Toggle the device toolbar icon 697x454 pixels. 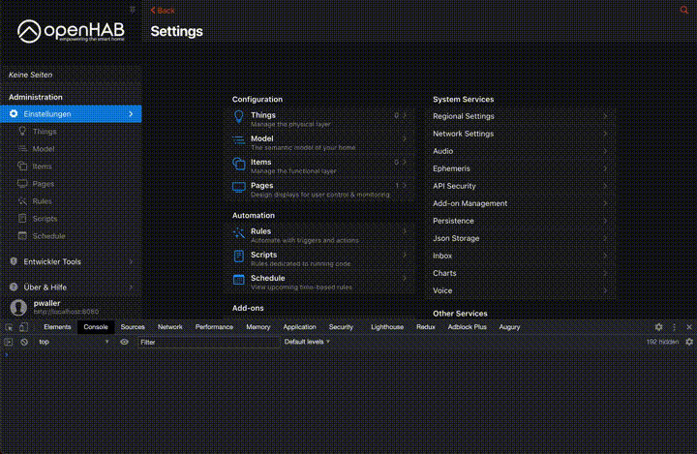point(23,327)
